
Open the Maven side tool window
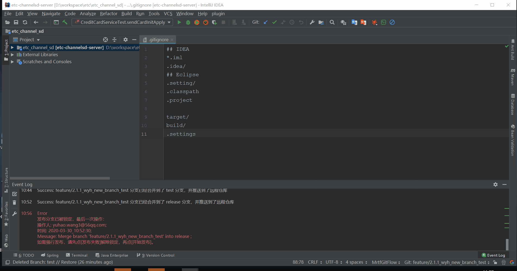pyautogui.click(x=513, y=76)
